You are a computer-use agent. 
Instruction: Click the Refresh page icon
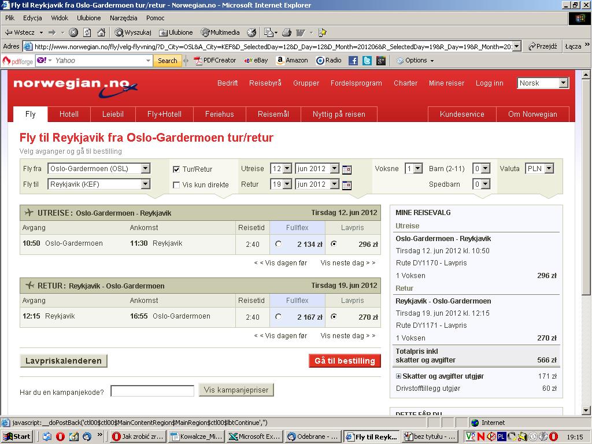pyautogui.click(x=87, y=32)
